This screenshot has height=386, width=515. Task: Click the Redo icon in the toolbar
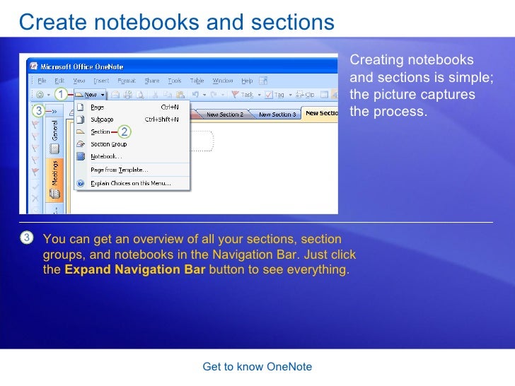pos(214,95)
